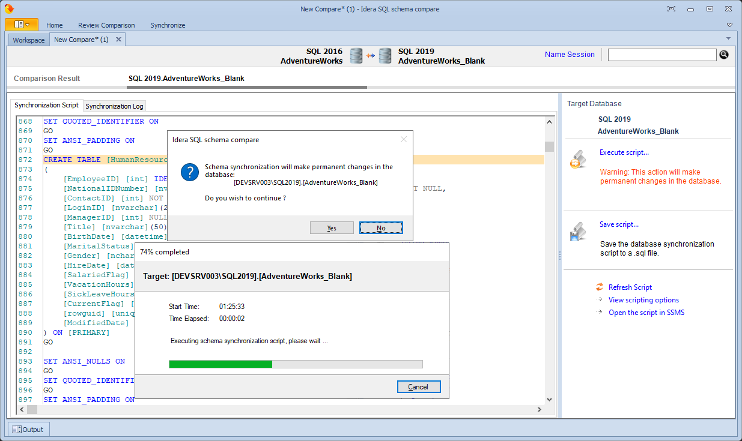Viewport: 742px width, 441px height.
Task: Click the Save script icon
Action: click(x=578, y=232)
